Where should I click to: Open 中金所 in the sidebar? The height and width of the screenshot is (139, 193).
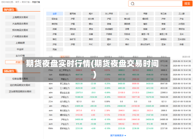point(20,49)
